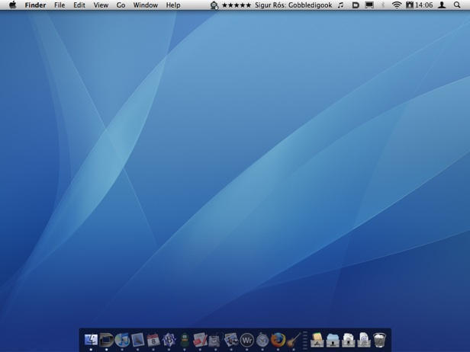The image size is (470, 352).
Task: Open Finder from the Dock
Action: [x=91, y=340]
